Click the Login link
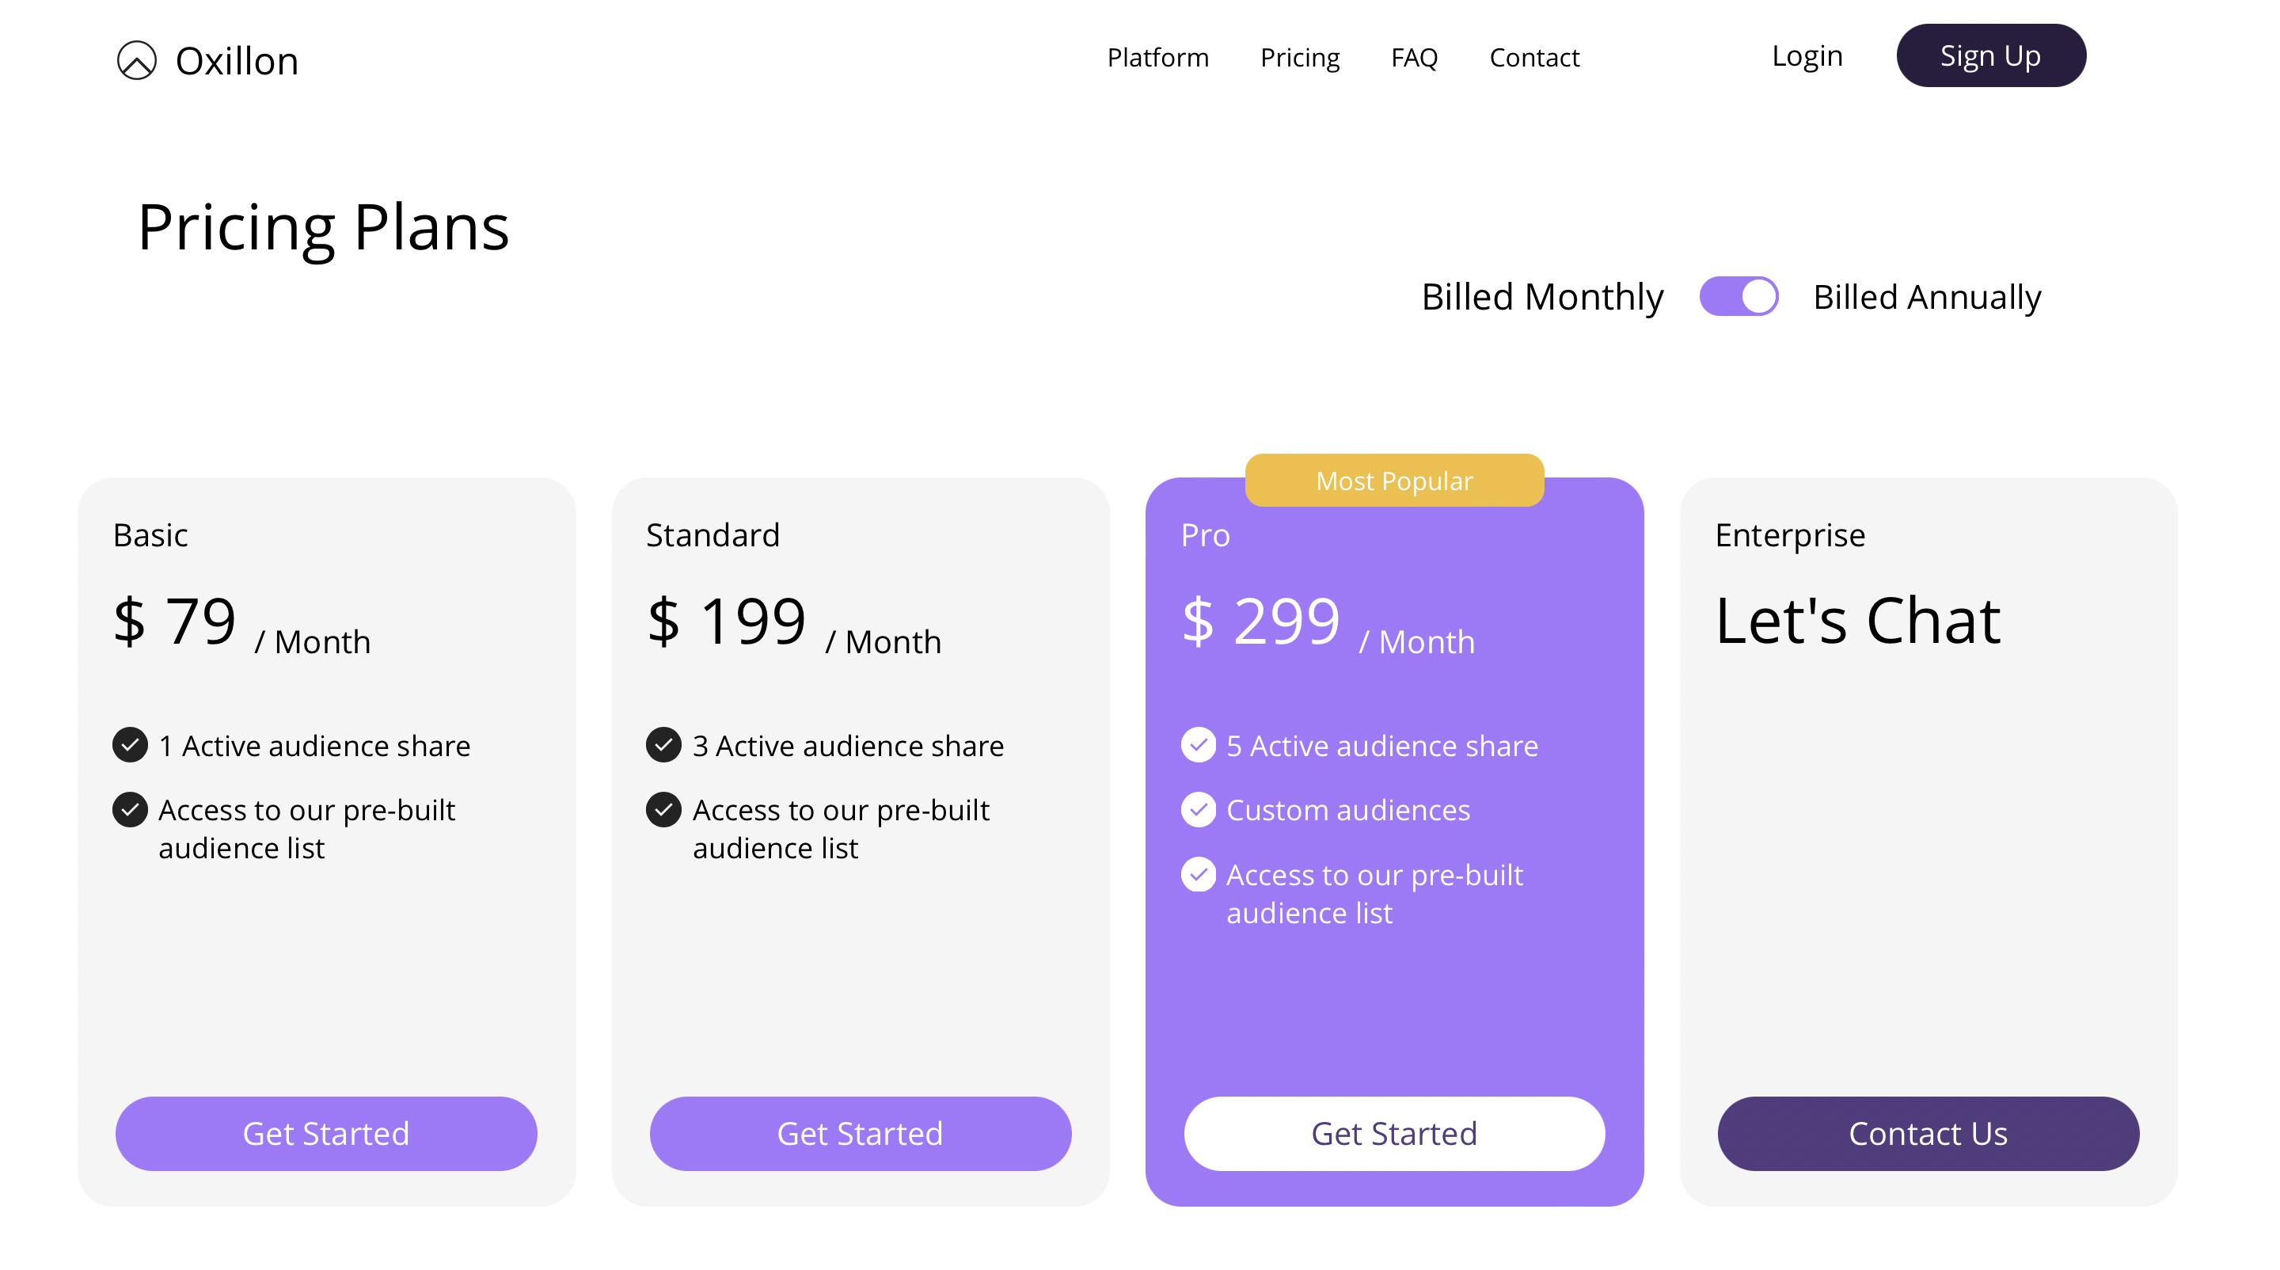Screen dimensions: 2280x1270 pyautogui.click(x=1807, y=55)
